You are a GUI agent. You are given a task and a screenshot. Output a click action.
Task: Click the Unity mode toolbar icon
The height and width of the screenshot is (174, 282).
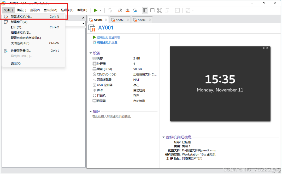pyautogui.click(x=167, y=10)
